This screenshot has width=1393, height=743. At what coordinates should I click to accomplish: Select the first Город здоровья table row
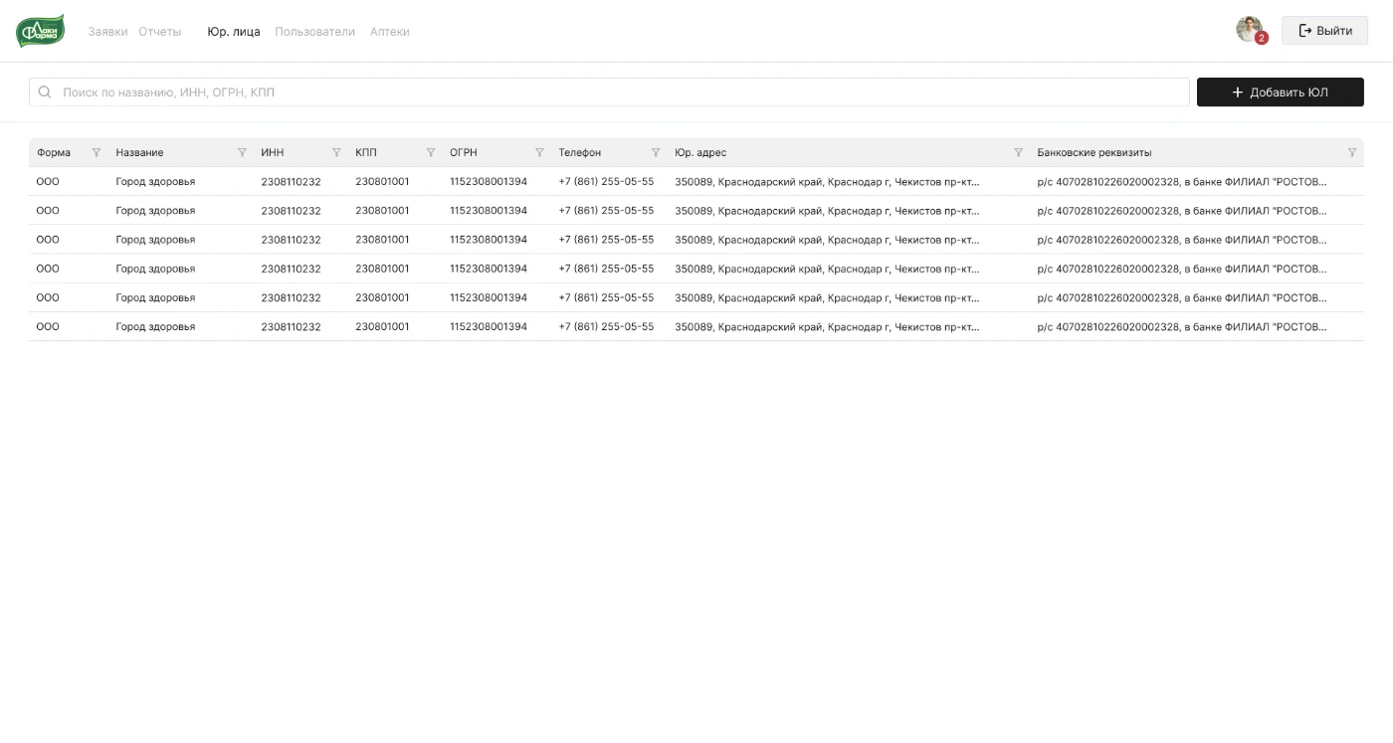pos(155,182)
